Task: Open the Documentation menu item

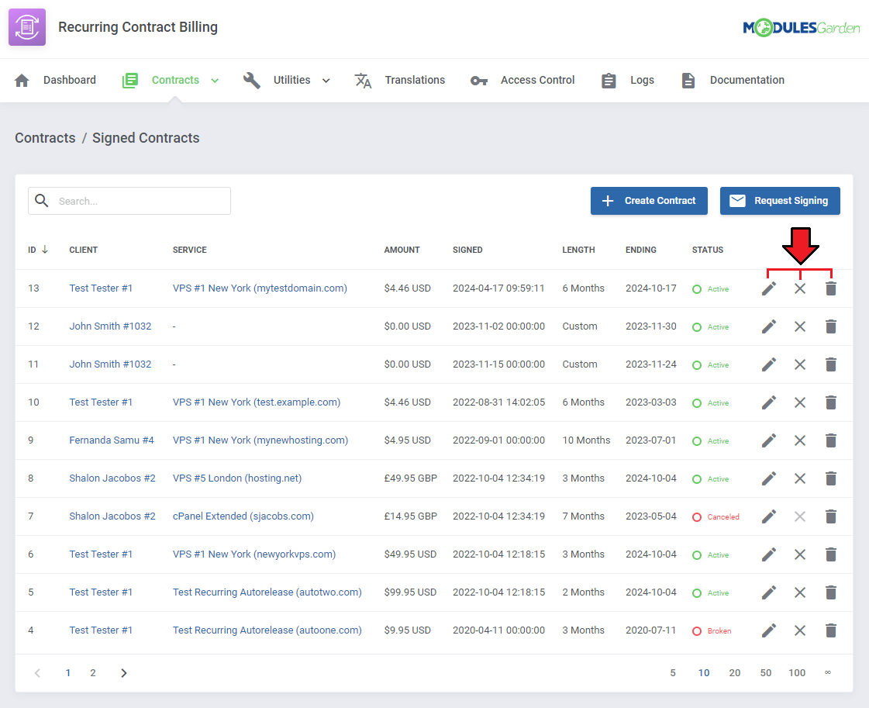Action: click(733, 81)
